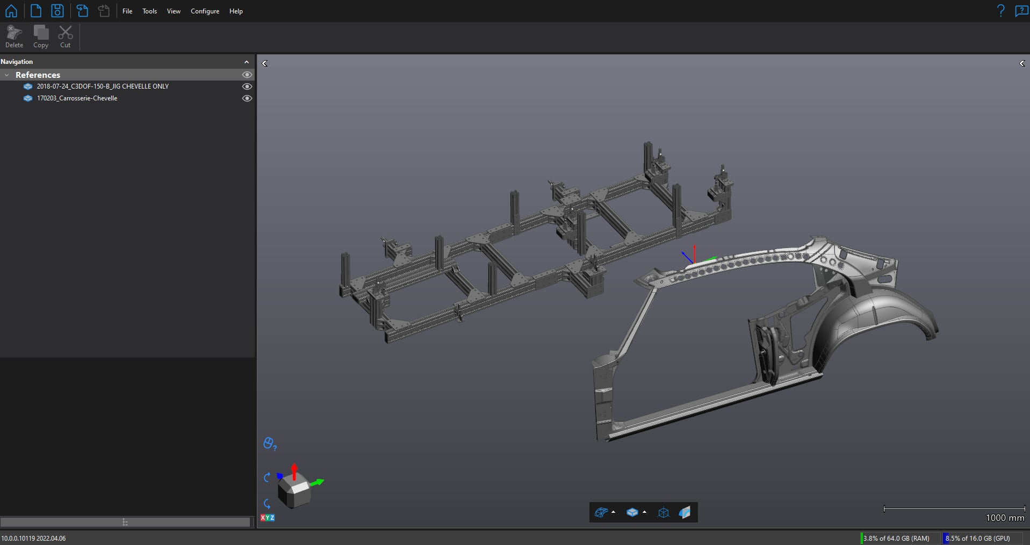
Task: Click the import file icon beside Save
Action: pos(82,11)
